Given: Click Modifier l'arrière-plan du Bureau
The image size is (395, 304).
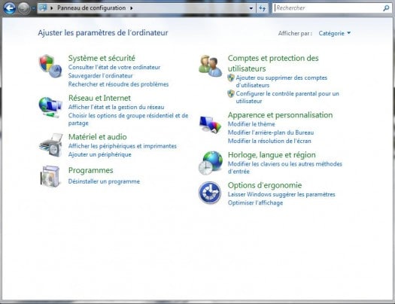Looking at the screenshot, I should (x=271, y=132).
